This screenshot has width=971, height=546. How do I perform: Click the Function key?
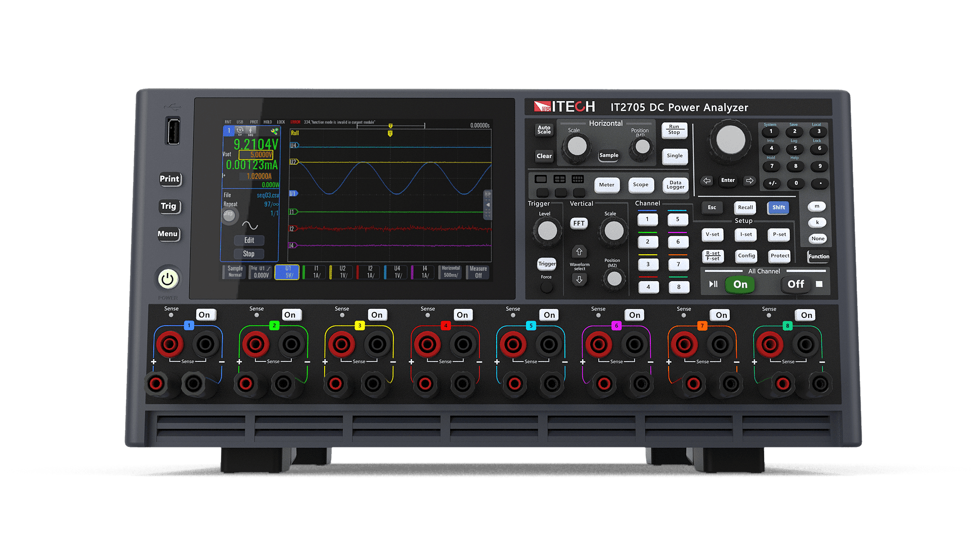point(819,257)
